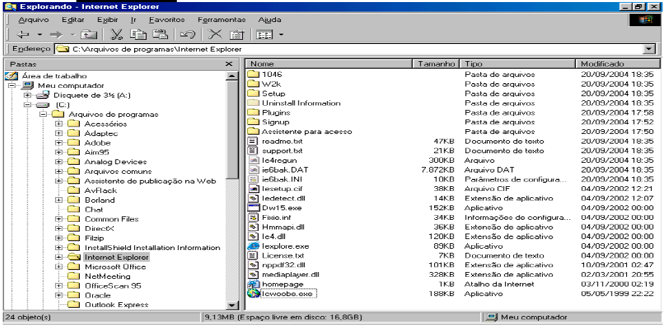This screenshot has width=666, height=327.
Task: Expand the Borland folder node
Action: pos(58,200)
